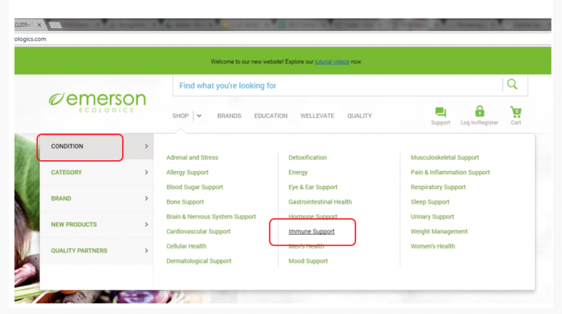Open Cellular Health link

(187, 246)
